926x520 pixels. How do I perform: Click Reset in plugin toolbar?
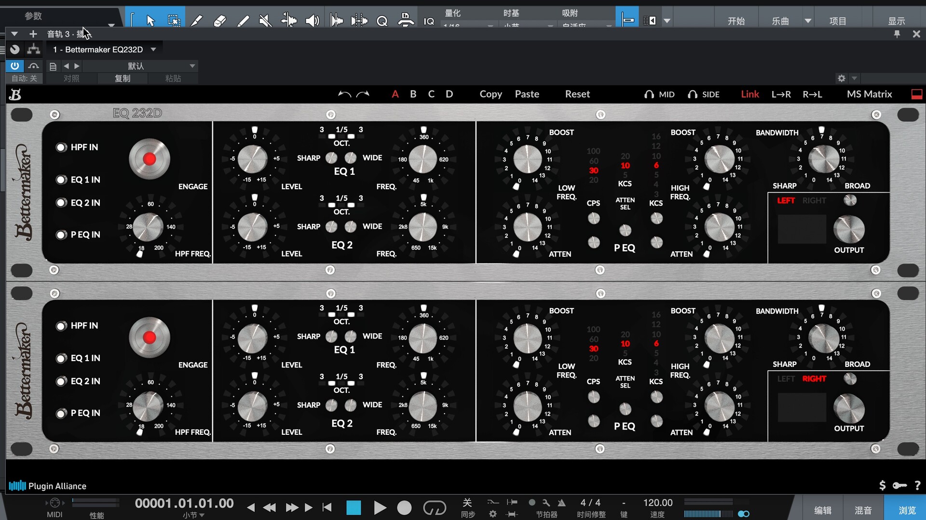coord(577,94)
